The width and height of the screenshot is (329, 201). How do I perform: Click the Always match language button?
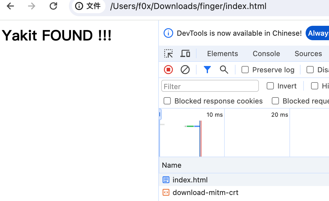[318, 33]
